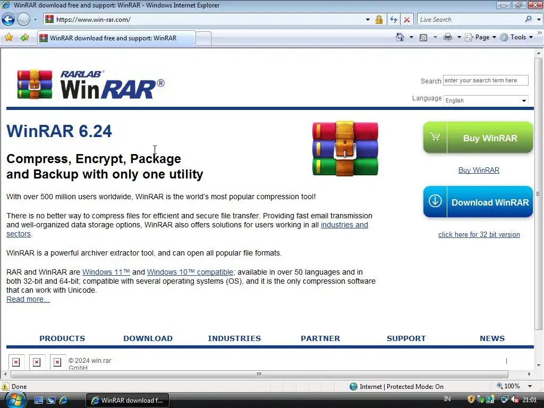Expand the zoom level dropdown arrow
Image resolution: width=544 pixels, height=408 pixels.
[530, 386]
